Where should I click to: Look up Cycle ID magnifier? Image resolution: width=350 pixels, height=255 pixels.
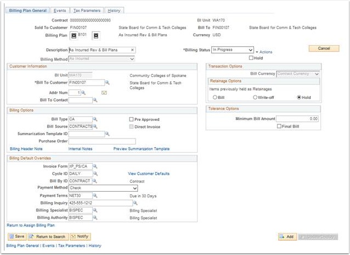[x=95, y=174]
